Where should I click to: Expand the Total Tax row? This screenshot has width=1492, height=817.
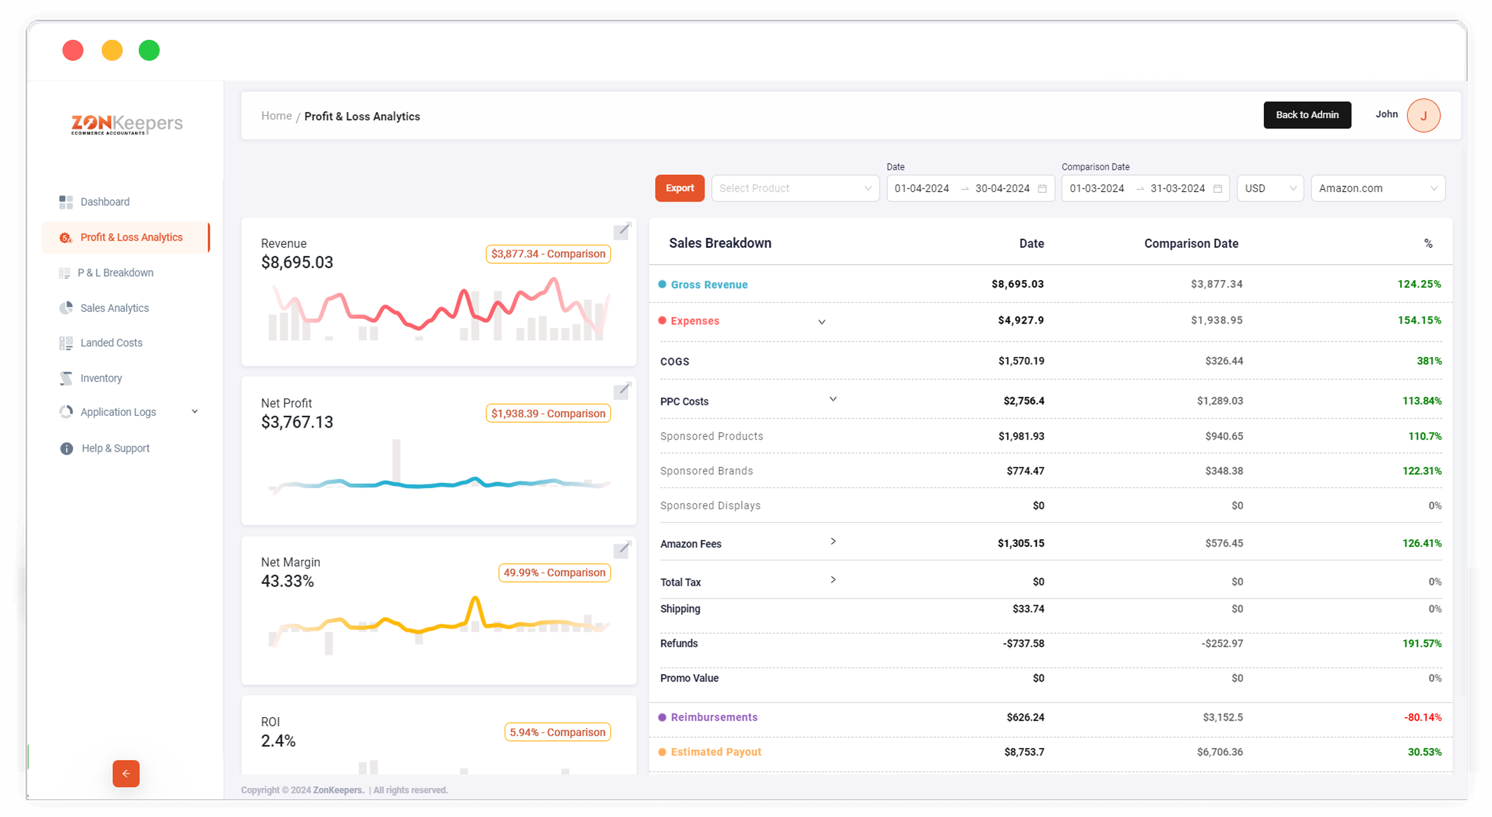click(833, 579)
